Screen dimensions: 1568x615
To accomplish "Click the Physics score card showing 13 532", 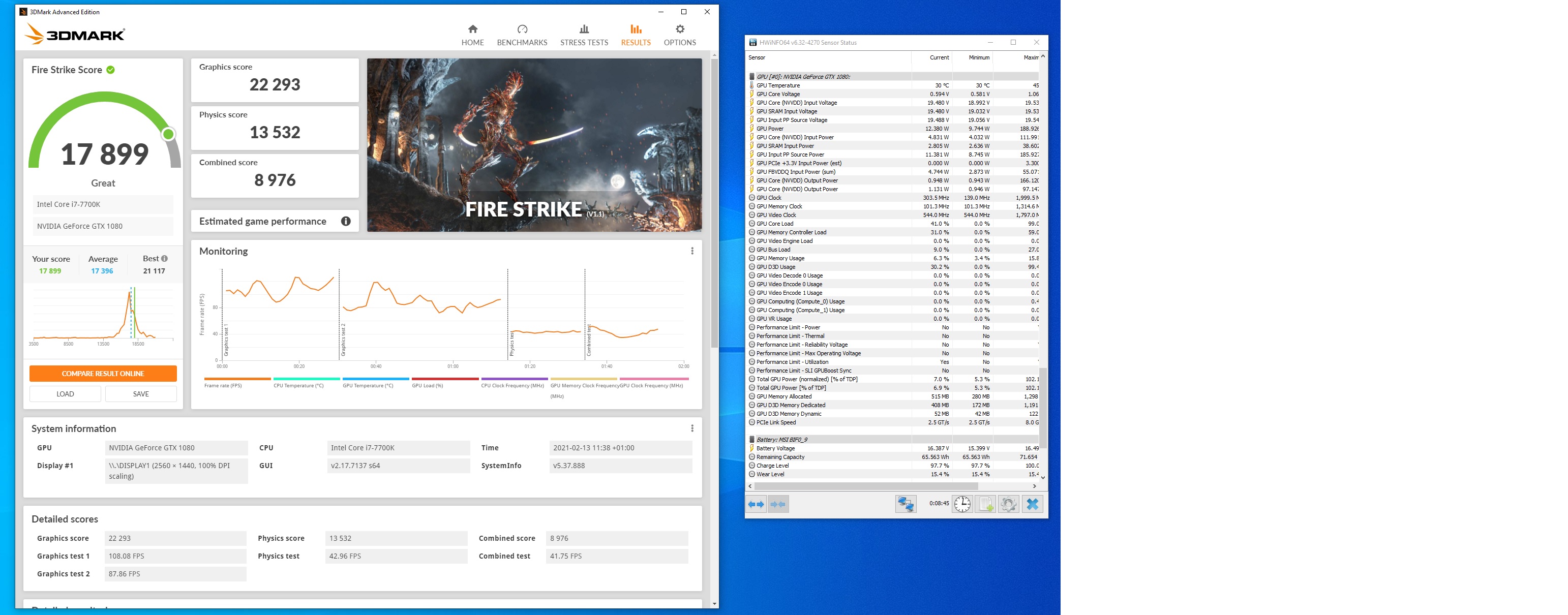I will (275, 128).
